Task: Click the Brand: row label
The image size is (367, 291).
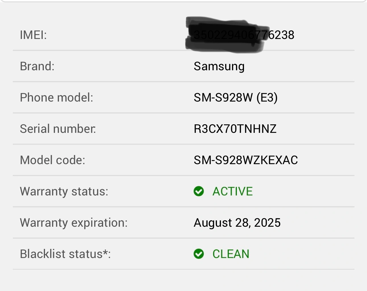Action: click(x=37, y=66)
